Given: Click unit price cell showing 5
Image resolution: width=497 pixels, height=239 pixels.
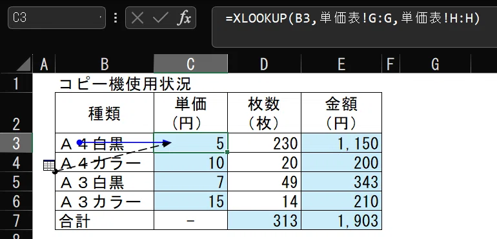Looking at the screenshot, I should pos(190,143).
